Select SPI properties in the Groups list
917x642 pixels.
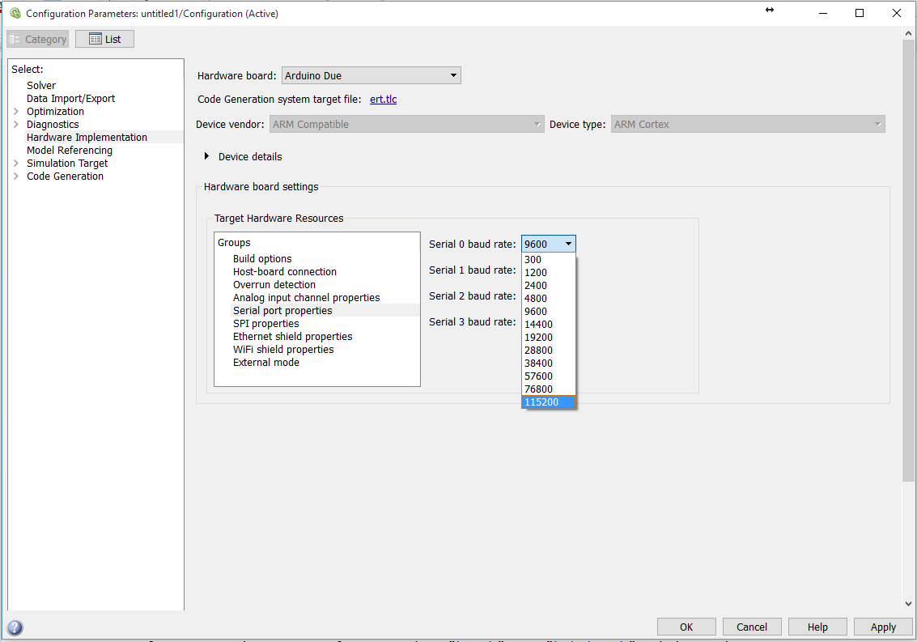(x=265, y=323)
